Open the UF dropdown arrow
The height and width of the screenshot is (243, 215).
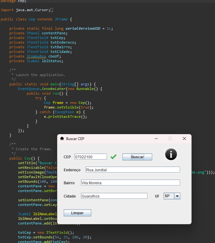click(x=177, y=196)
